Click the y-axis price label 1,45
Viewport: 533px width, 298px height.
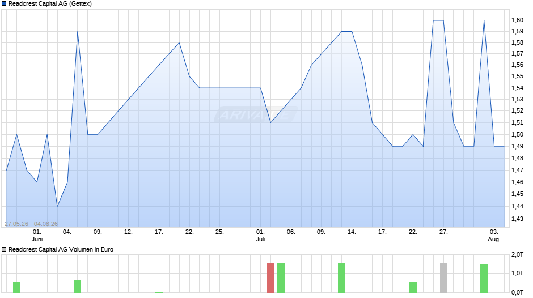click(517, 194)
